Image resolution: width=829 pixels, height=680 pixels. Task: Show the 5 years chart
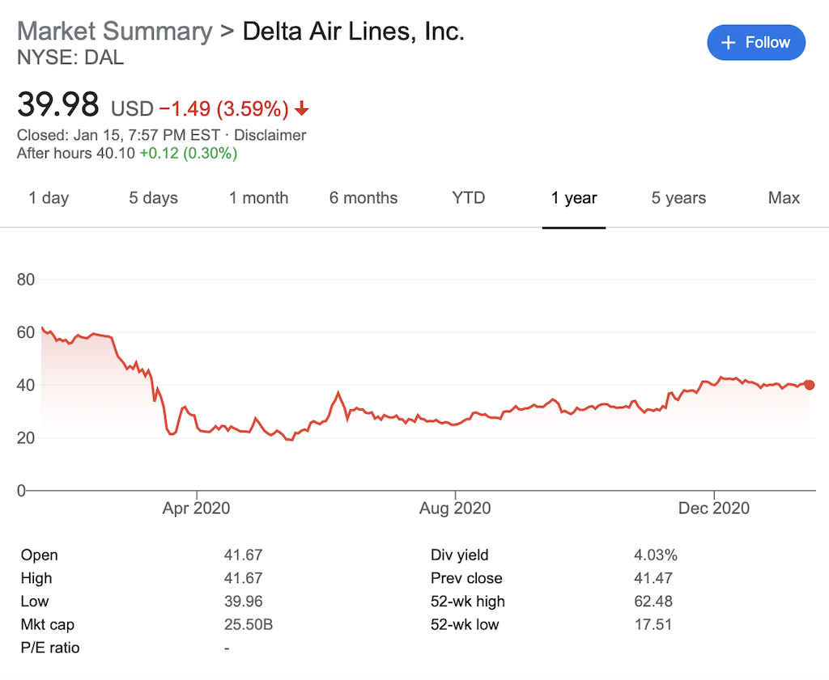678,198
